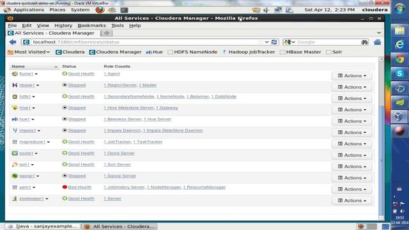The width and height of the screenshot is (409, 230).
Task: Open the hdfs1 service link
Action: [x=25, y=96]
